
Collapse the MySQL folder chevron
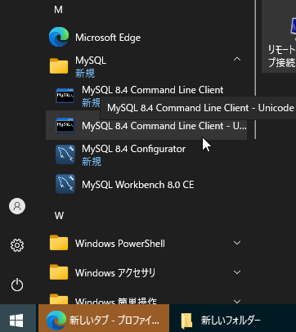point(237,59)
